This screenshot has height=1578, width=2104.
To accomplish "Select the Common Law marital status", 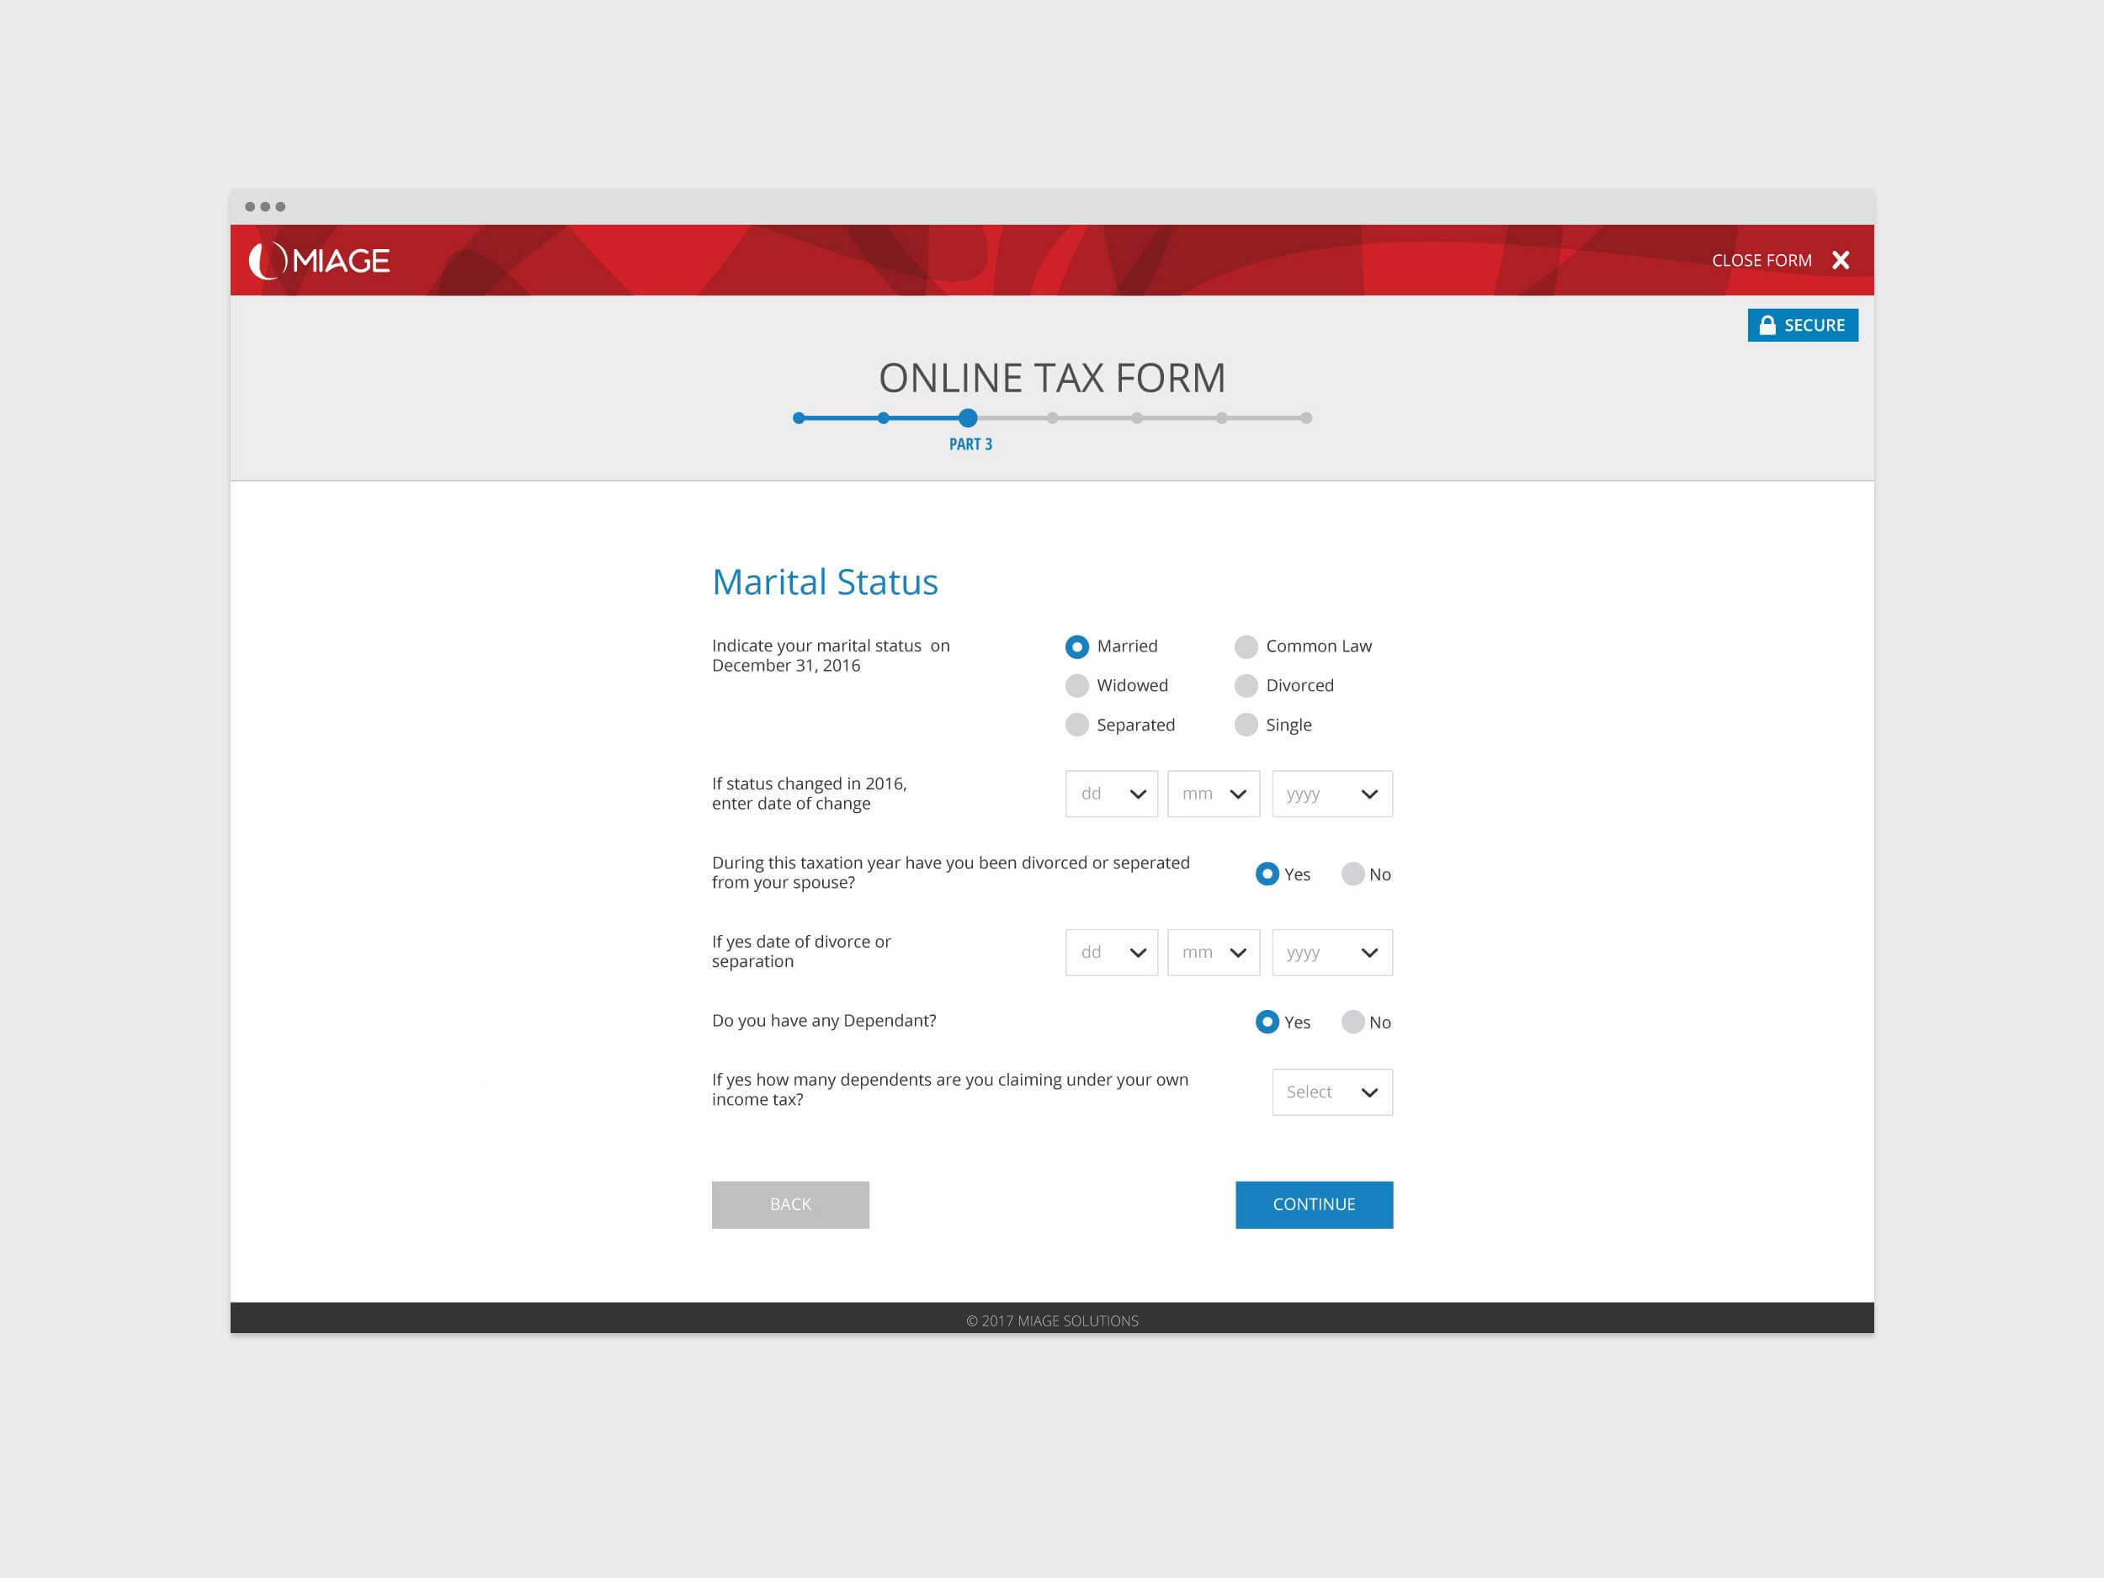I will (x=1246, y=647).
